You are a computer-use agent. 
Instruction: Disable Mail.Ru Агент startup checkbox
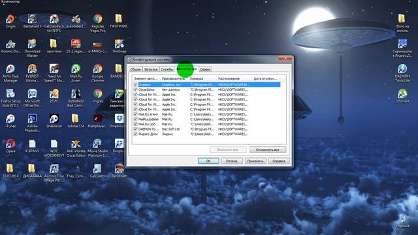(x=135, y=114)
